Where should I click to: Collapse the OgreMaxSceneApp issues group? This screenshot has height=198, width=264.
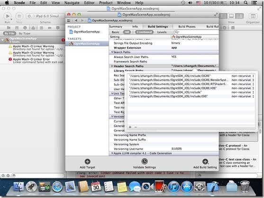pos(2,40)
